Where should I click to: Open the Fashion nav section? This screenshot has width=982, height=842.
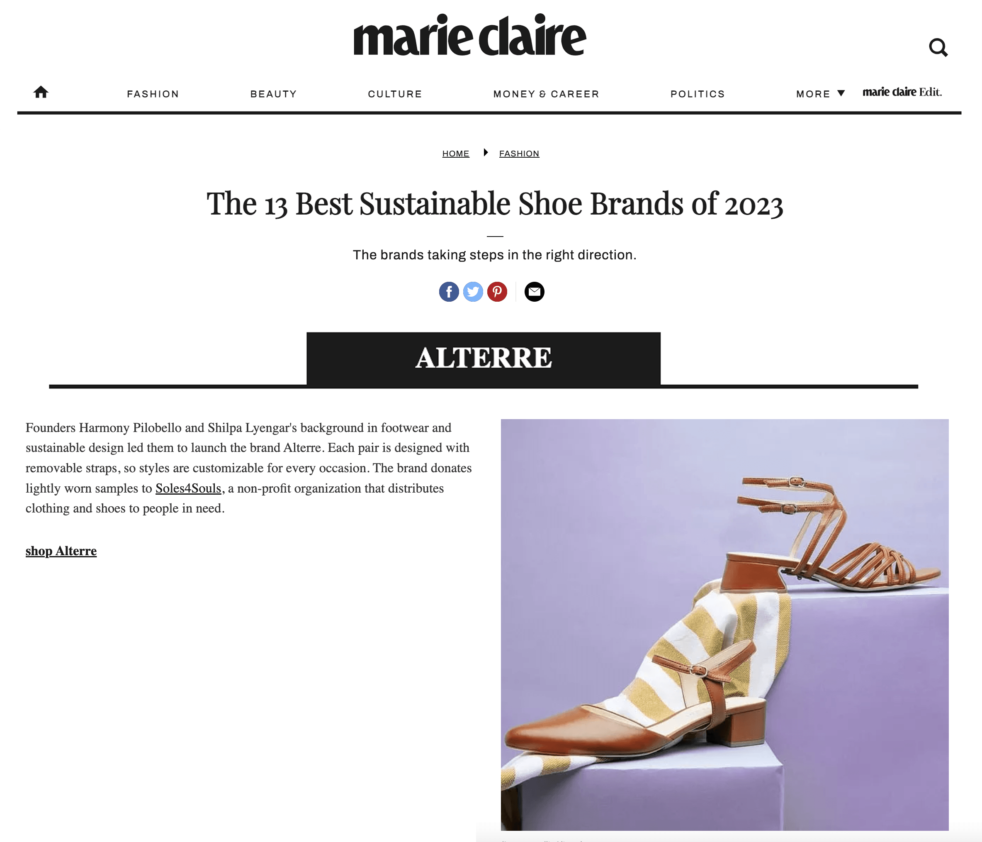(153, 94)
